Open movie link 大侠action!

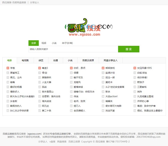[111, 96]
